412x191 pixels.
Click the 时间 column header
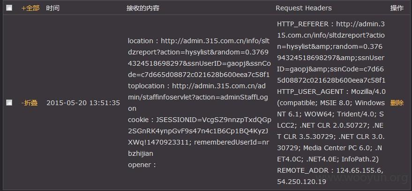(52, 8)
